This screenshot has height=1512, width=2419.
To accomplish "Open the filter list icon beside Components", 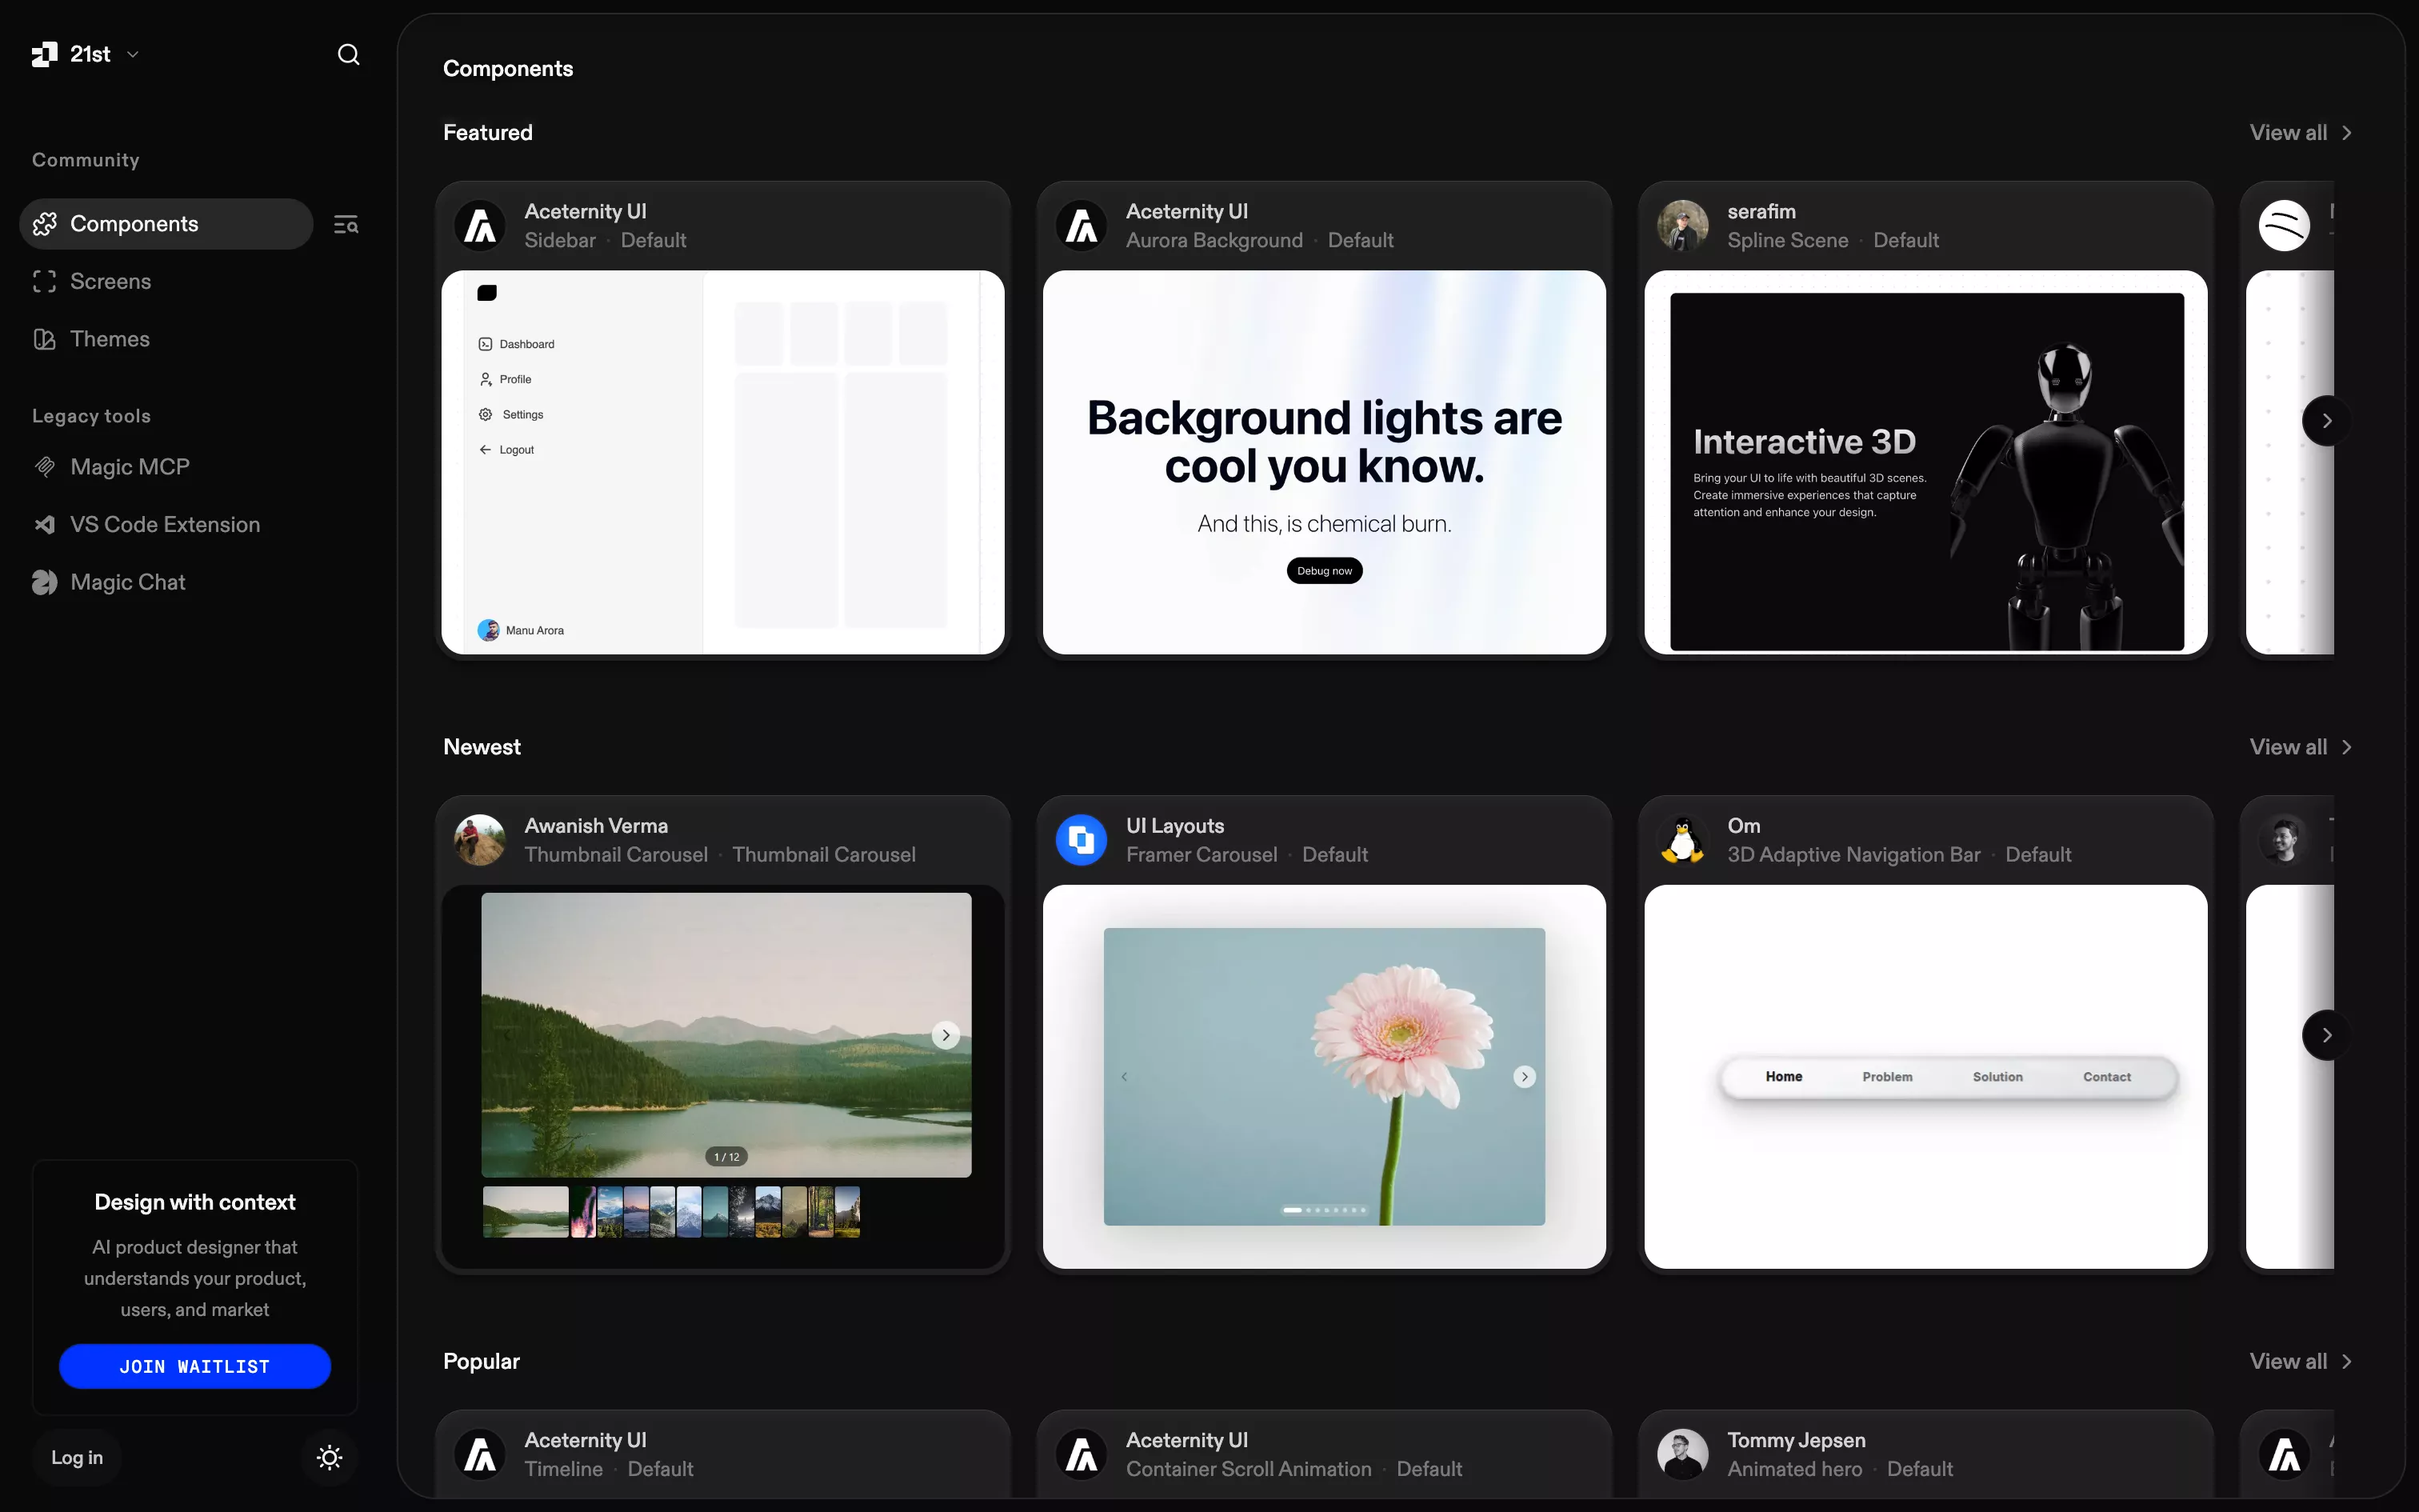I will [346, 224].
